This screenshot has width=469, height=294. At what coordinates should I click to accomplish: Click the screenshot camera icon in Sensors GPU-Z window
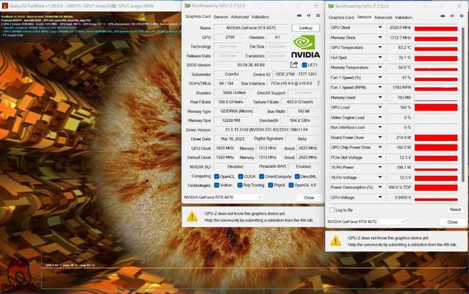point(443,16)
